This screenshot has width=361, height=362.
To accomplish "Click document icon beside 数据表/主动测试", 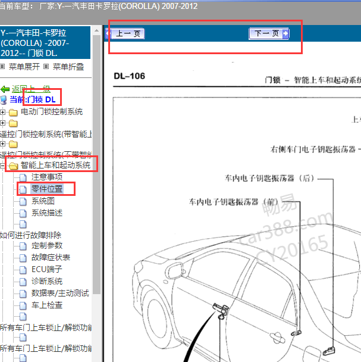I will click(23, 294).
